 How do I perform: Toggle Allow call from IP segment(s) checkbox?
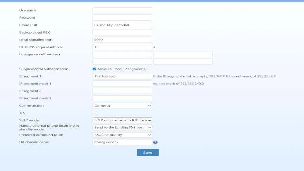click(95, 69)
